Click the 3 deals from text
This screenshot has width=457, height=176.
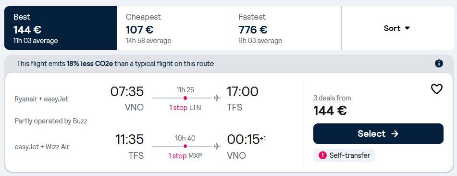pyautogui.click(x=332, y=98)
